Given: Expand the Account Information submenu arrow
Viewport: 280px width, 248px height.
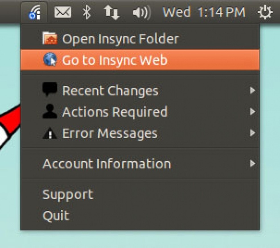Looking at the screenshot, I should point(252,164).
